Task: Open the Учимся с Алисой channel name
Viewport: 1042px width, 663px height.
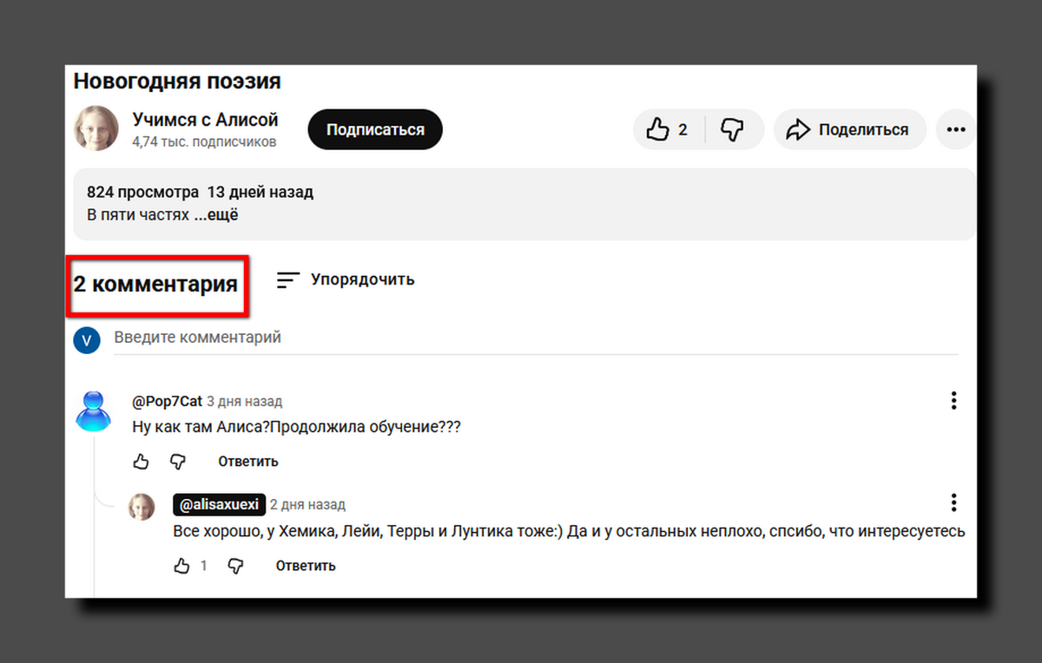Action: pyautogui.click(x=205, y=120)
